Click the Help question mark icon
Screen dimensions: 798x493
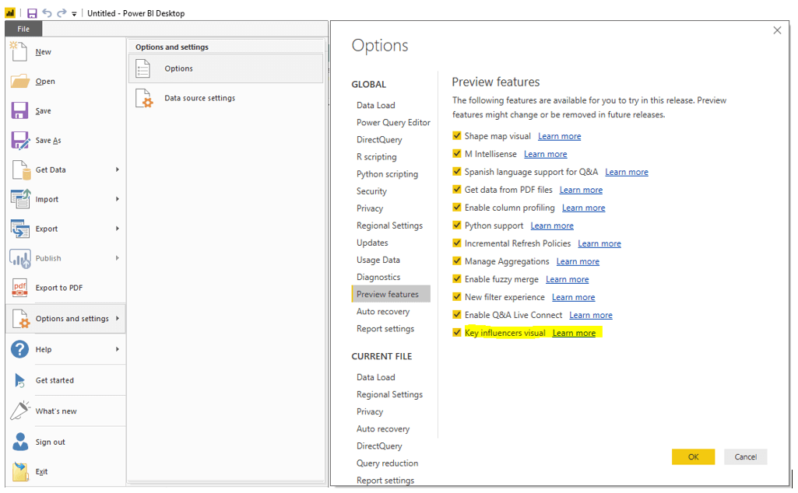(x=20, y=349)
